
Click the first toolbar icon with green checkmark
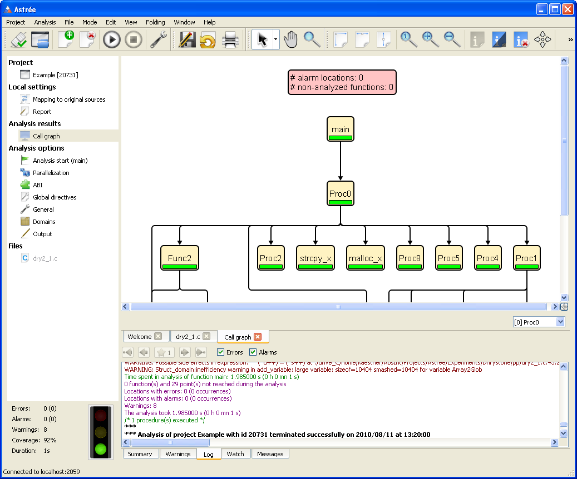point(18,39)
